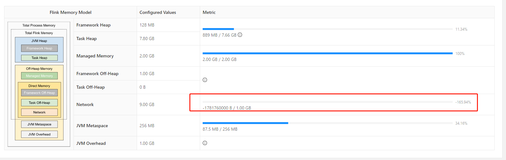Click the 2.00 GB configured value

(x=147, y=56)
